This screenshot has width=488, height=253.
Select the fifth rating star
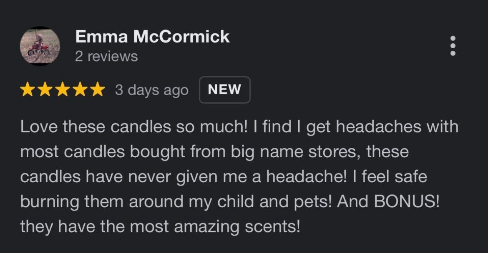pyautogui.click(x=97, y=90)
